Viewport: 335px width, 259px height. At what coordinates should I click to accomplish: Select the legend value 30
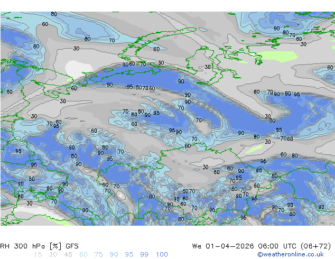click(x=53, y=255)
